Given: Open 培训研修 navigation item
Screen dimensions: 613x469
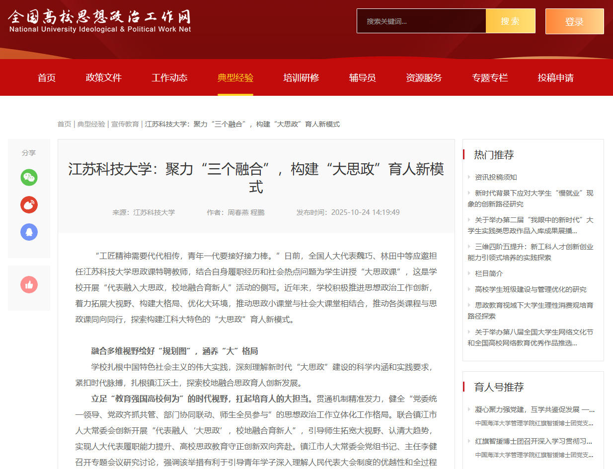Looking at the screenshot, I should tap(301, 78).
